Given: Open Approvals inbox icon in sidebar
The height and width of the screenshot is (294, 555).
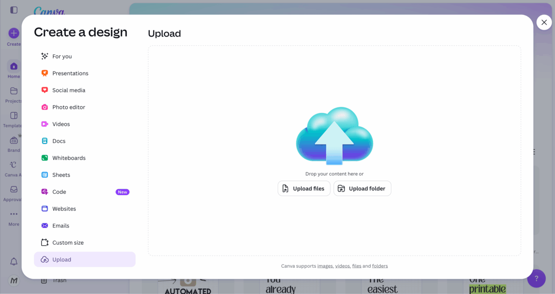Looking at the screenshot, I should (14, 189).
